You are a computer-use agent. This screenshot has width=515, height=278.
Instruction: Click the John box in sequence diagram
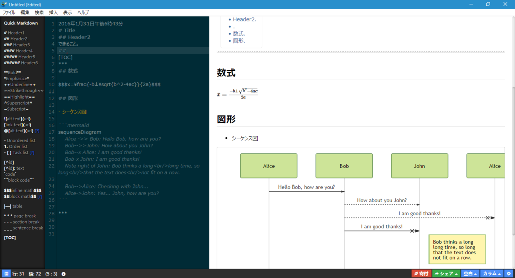click(x=419, y=166)
